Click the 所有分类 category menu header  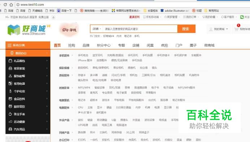coord(28,45)
